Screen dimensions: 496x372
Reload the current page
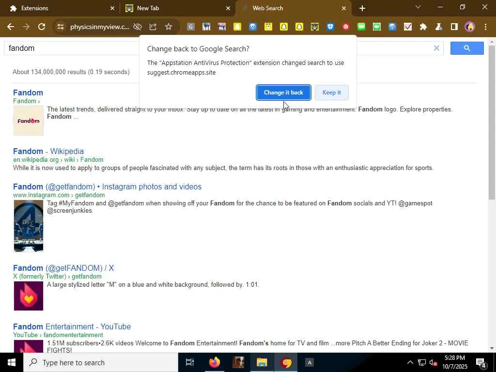click(42, 27)
